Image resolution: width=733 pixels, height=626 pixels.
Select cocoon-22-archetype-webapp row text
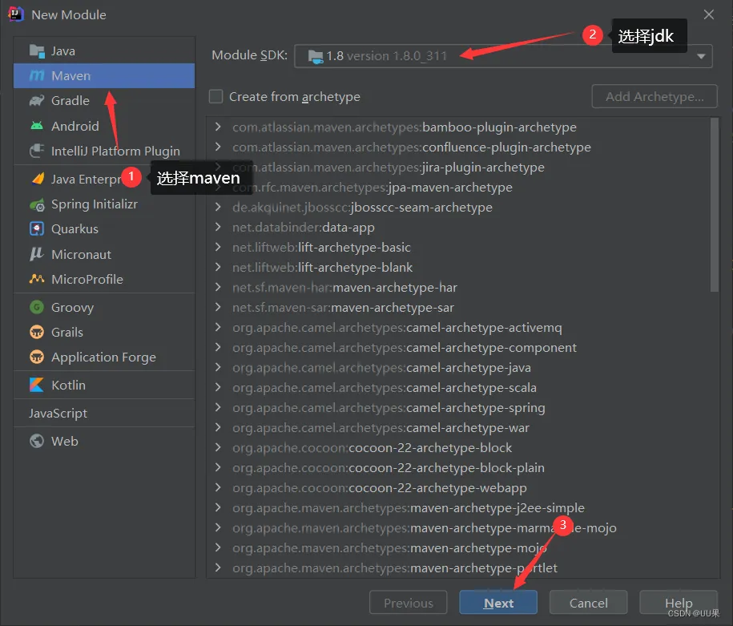380,487
